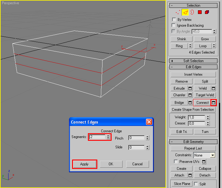
Task: Select Vertex sub-object mode icon
Action: coord(178,12)
